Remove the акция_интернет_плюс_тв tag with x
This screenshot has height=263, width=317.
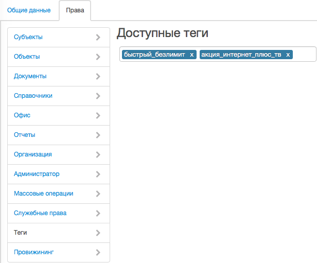[288, 55]
